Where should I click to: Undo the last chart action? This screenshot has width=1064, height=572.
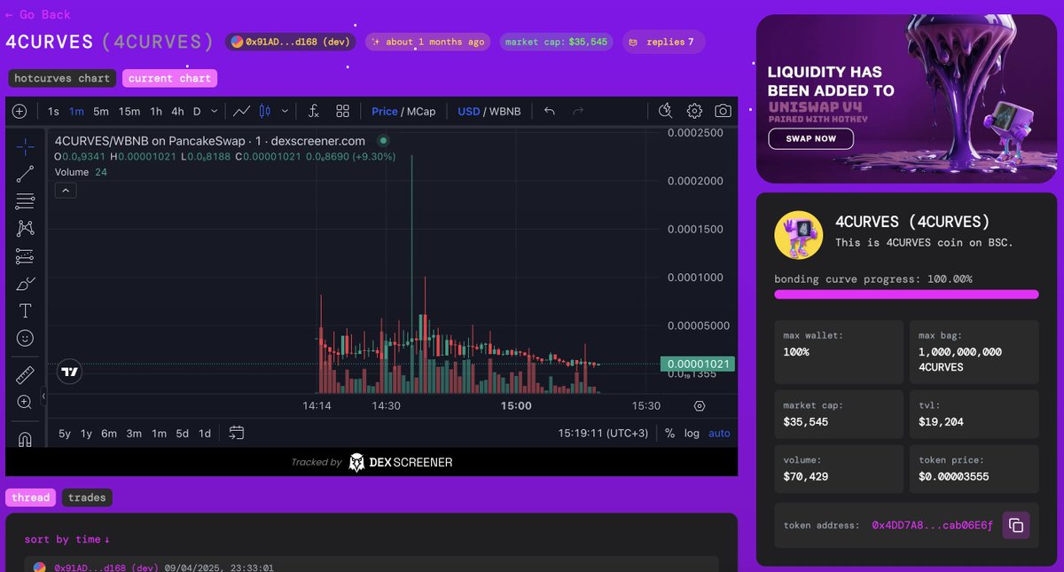point(550,111)
